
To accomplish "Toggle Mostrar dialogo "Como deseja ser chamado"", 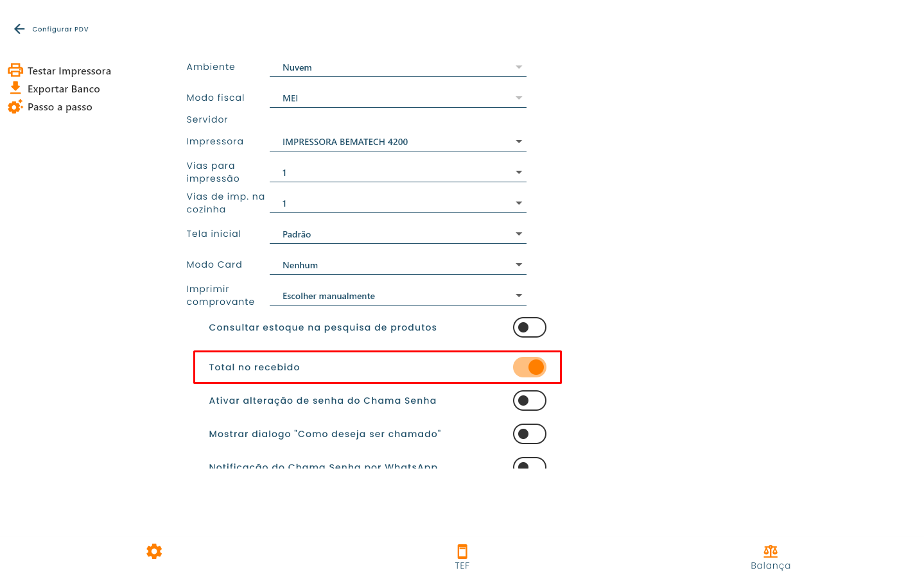I will 530,434.
